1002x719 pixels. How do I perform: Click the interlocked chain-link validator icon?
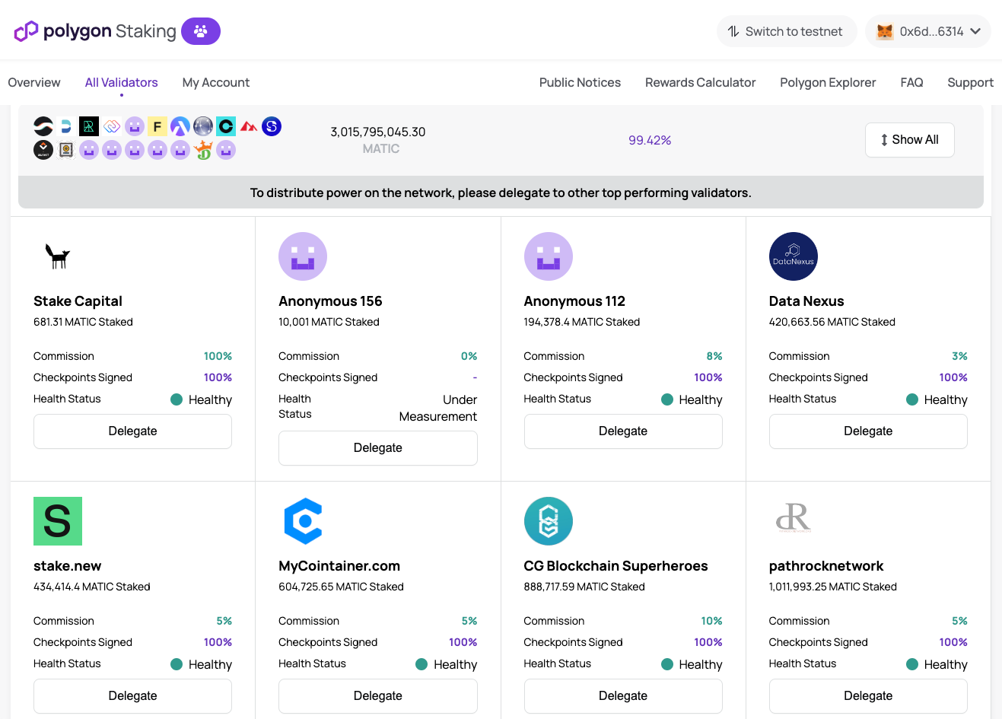[x=112, y=126]
